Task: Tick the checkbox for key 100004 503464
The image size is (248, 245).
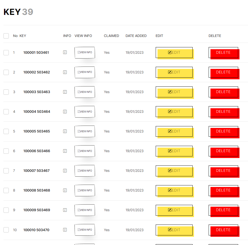Action: [6, 112]
